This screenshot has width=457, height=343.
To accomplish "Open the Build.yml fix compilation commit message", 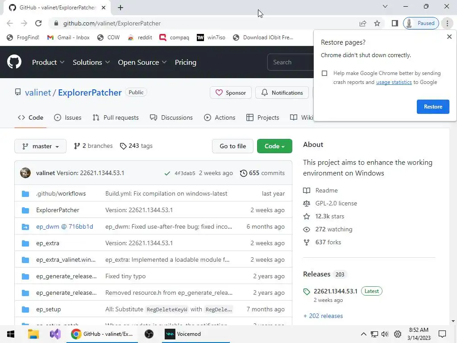I will tap(166, 194).
